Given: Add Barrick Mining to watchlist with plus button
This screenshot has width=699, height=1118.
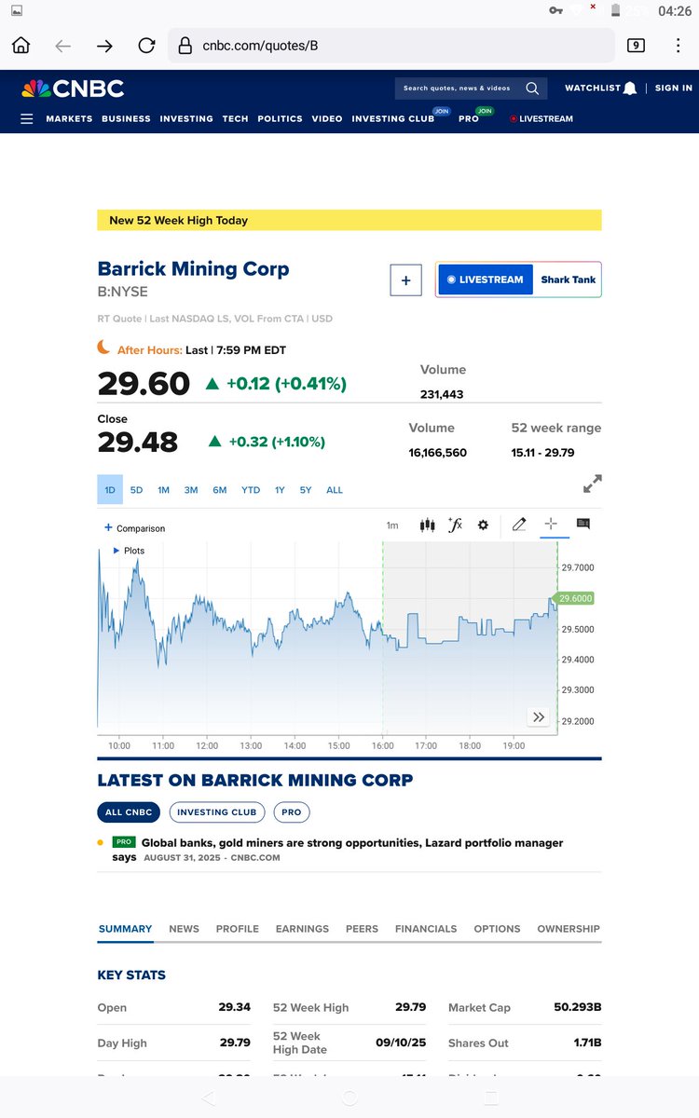Looking at the screenshot, I should [405, 280].
